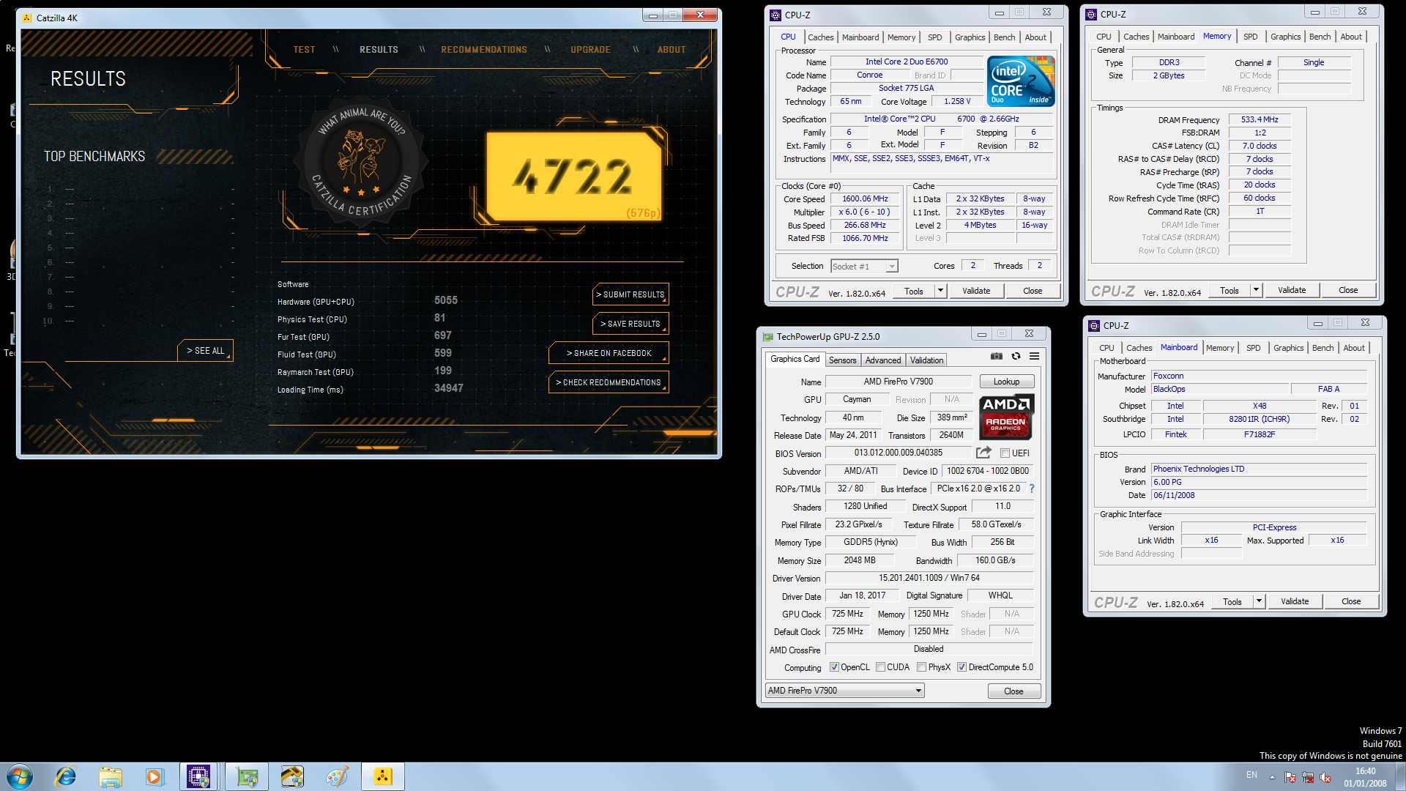Viewport: 1406px width, 791px height.
Task: Click the GPU-Z refresh icon
Action: (x=1016, y=356)
